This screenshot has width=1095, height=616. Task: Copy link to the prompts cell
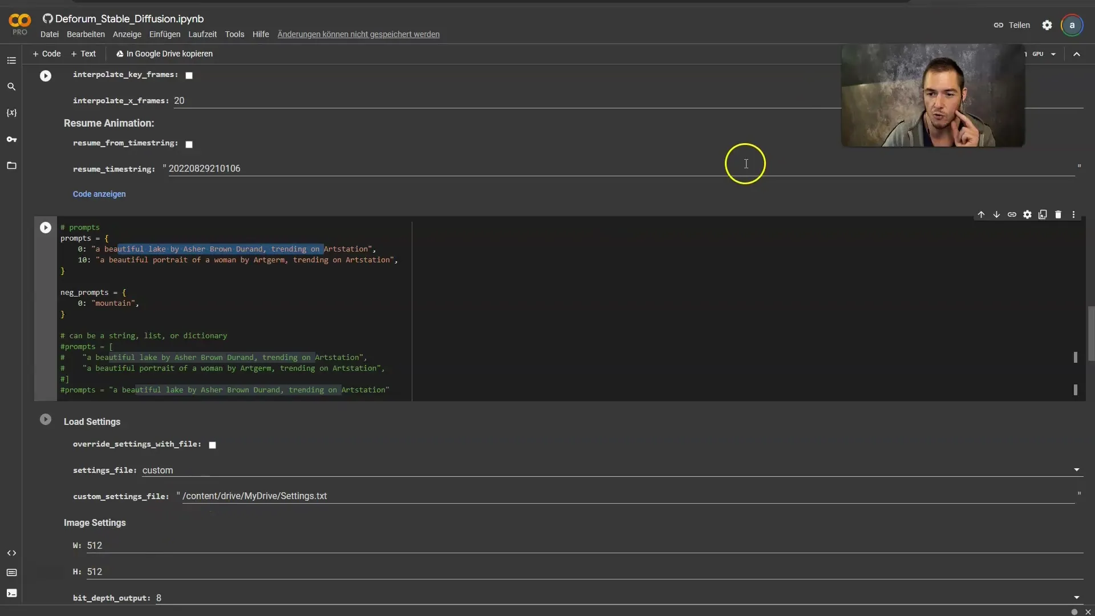tap(1012, 214)
